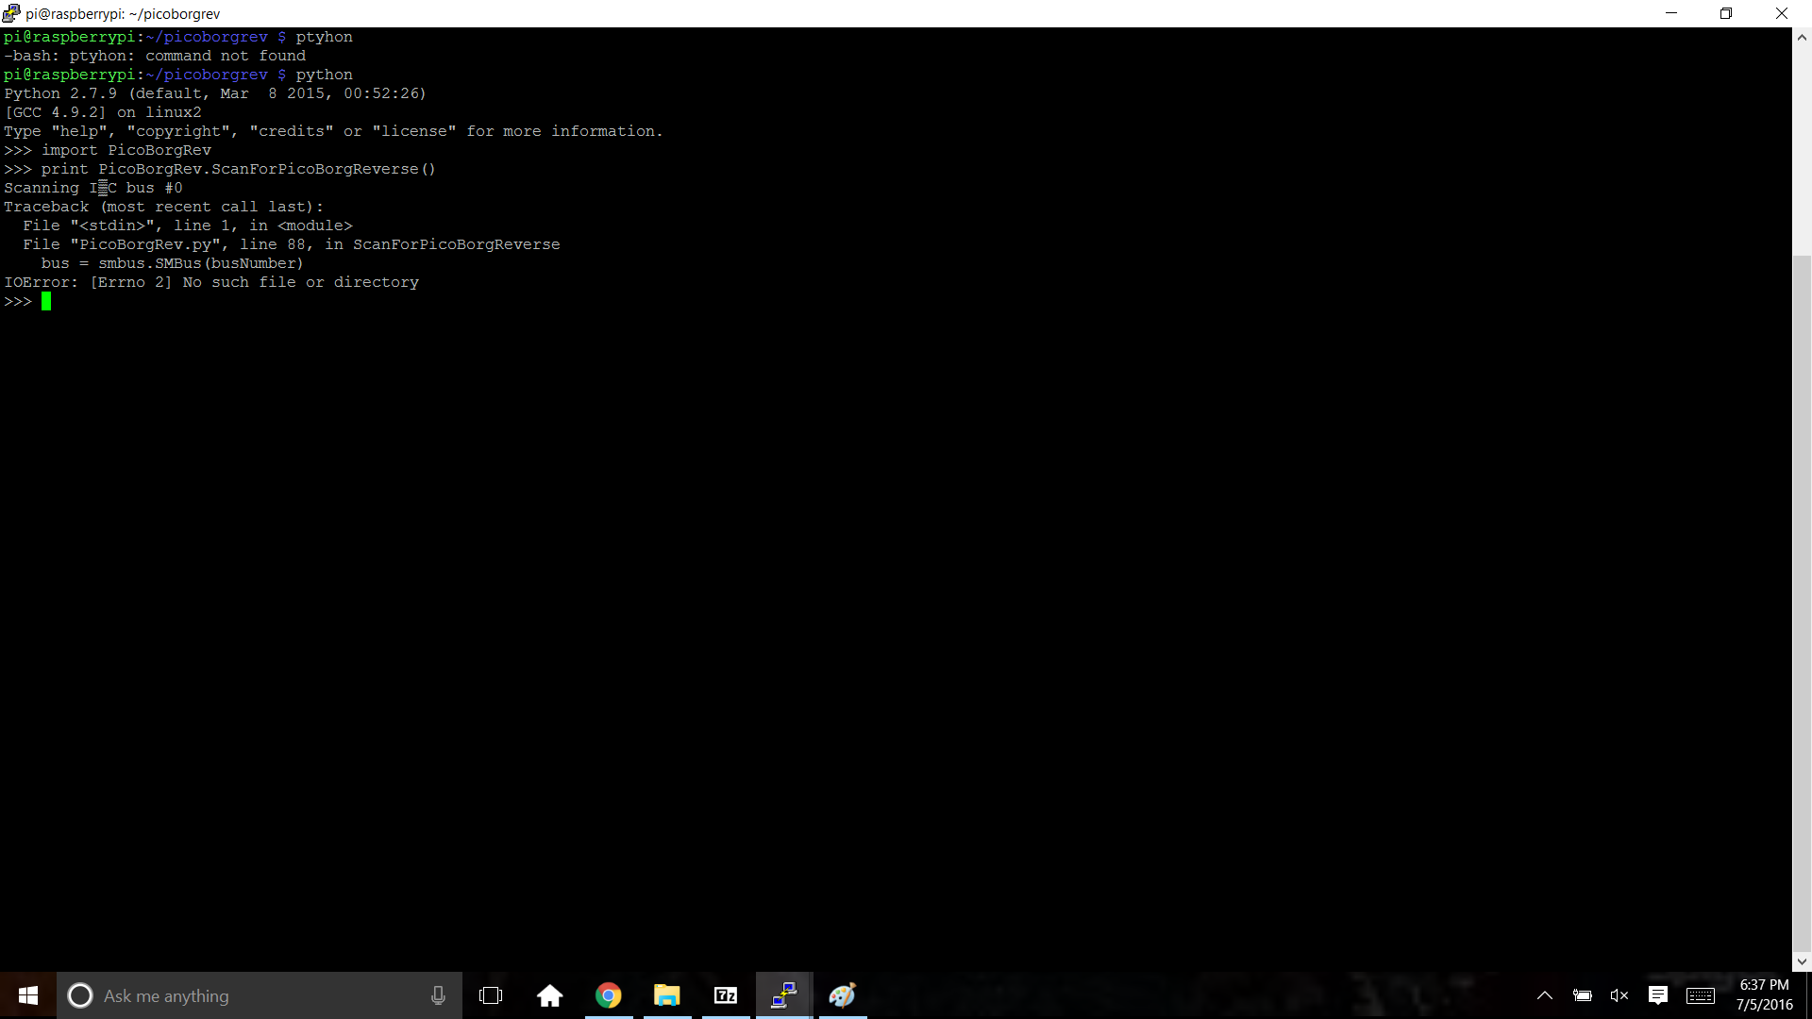Open the battery status icon
This screenshot has width=1812, height=1019.
point(1583,995)
